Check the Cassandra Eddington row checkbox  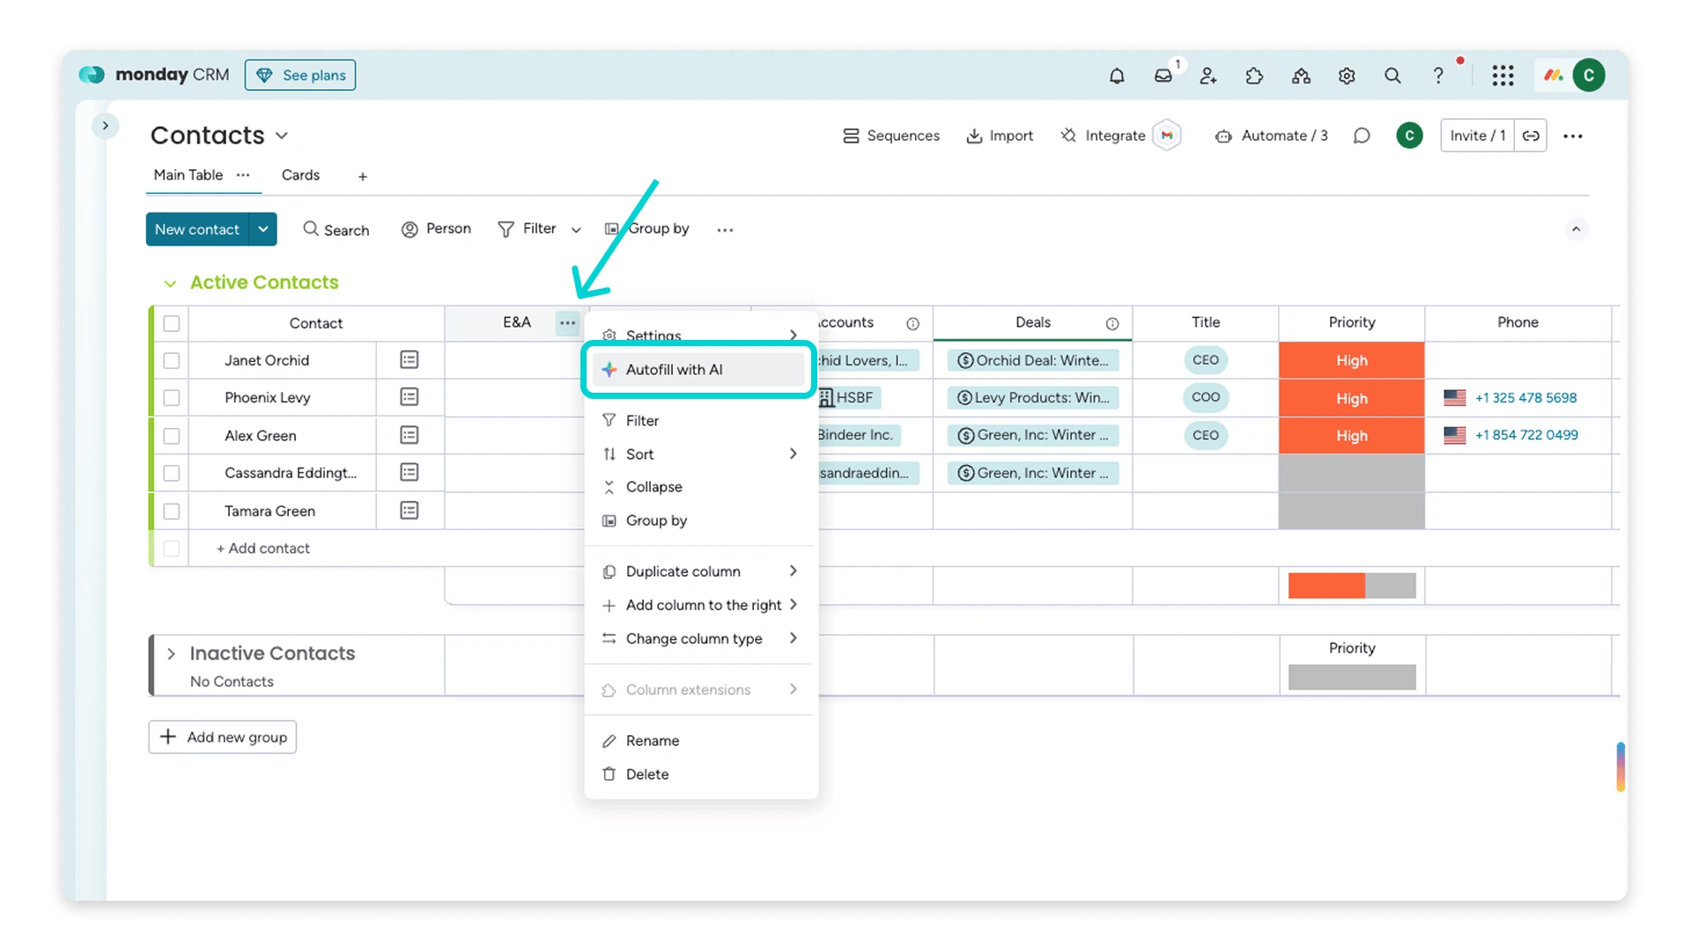coord(172,474)
